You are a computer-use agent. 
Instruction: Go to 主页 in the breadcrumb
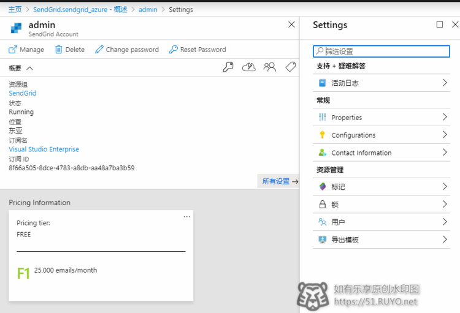[x=15, y=10]
